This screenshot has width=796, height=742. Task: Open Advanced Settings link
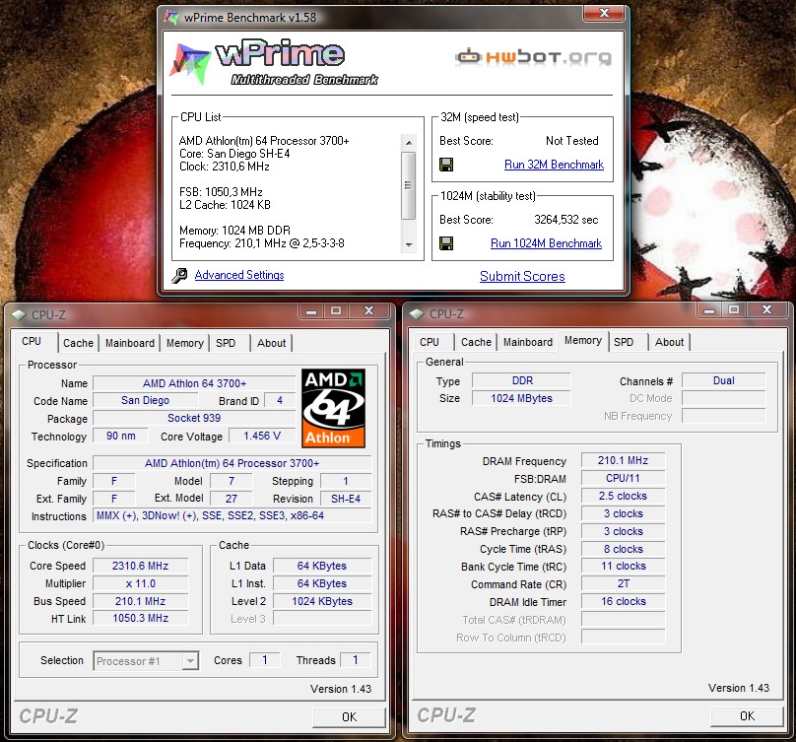click(239, 275)
